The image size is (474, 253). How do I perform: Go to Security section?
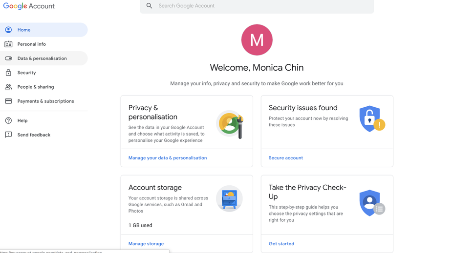(x=44, y=73)
